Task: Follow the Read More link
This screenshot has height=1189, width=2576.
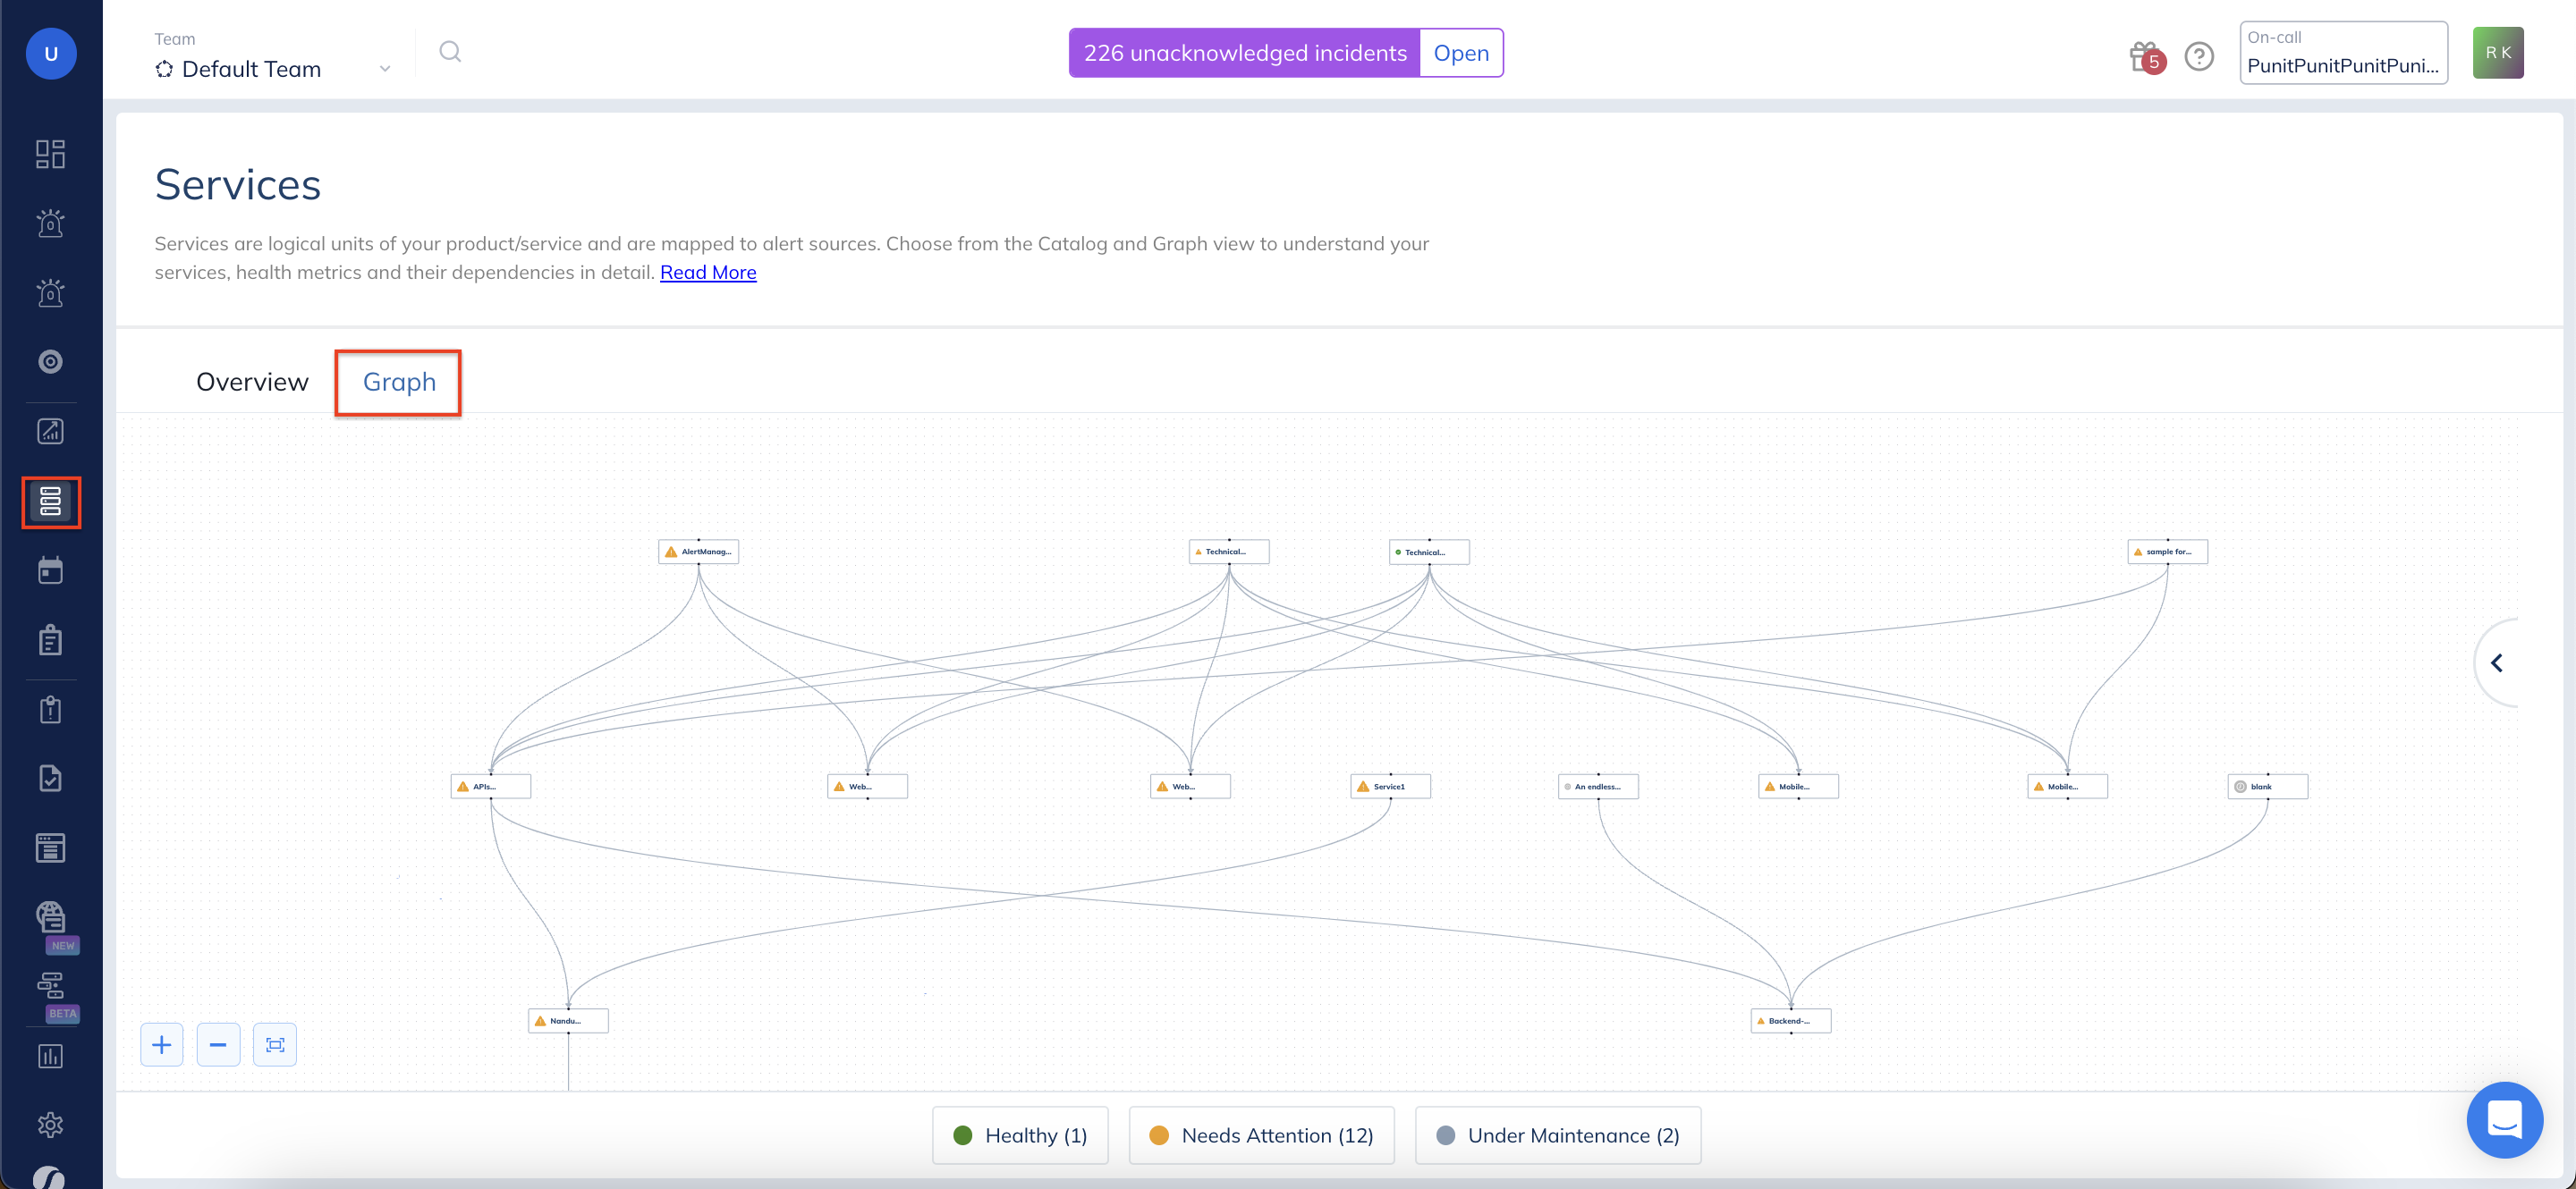Action: pos(708,273)
